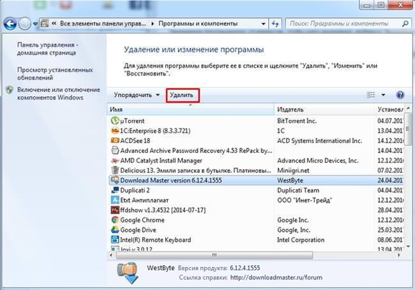Select the µTorrent entry name

132,121
